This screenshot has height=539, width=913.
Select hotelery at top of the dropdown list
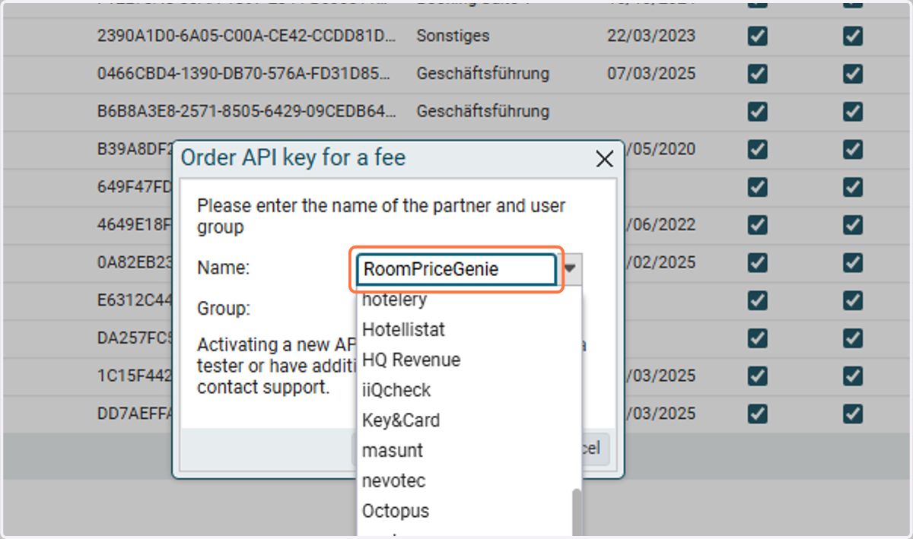coord(394,300)
